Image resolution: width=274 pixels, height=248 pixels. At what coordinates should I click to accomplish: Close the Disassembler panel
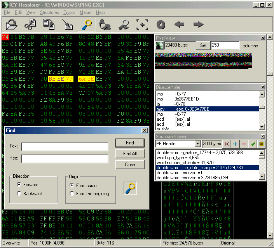coord(263,87)
